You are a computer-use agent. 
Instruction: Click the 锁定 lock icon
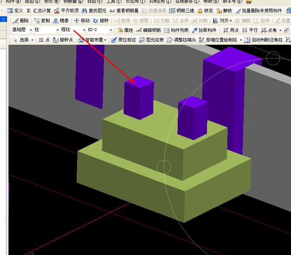tap(200, 11)
